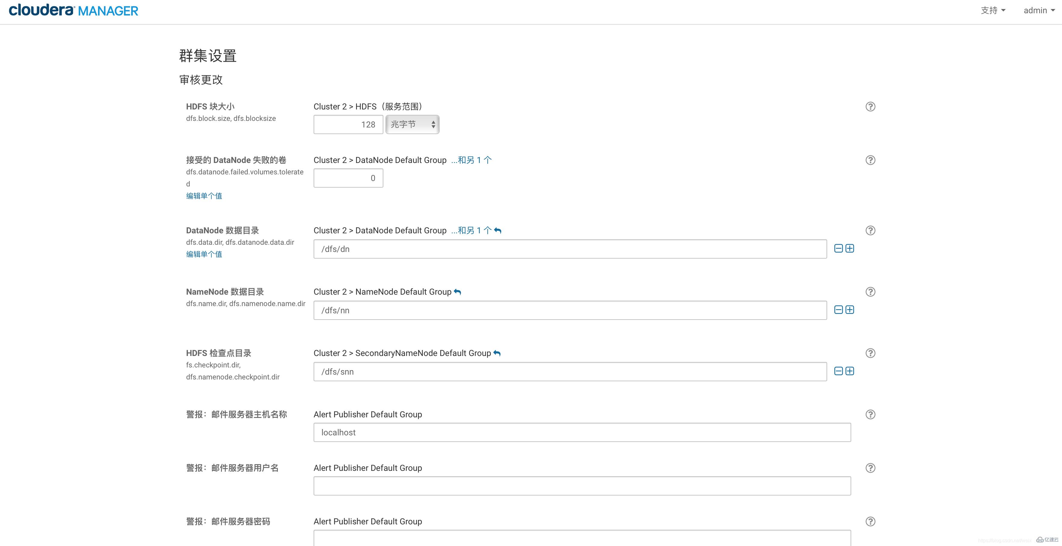Open help for HDFS 检查点目录
This screenshot has width=1062, height=546.
pyautogui.click(x=870, y=353)
